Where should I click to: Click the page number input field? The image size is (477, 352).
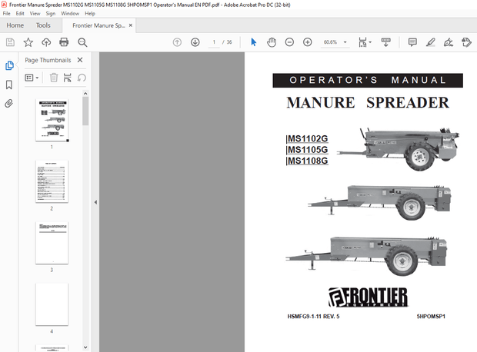click(x=214, y=42)
